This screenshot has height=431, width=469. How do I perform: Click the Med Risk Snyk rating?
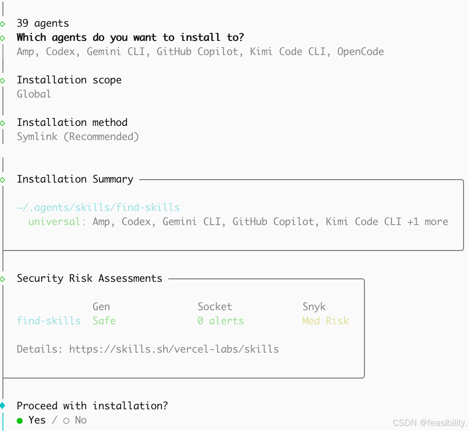(325, 321)
